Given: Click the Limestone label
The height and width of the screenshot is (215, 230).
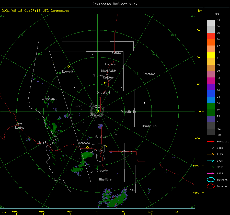Looking at the screenshot, I should [48, 99].
